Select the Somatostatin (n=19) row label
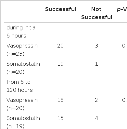Viewport: 127px width, 129px height. (x=23, y=122)
